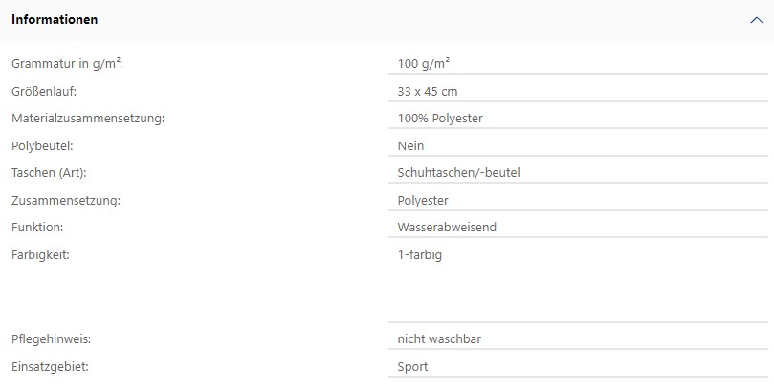Click the Farbigkeit label
Image resolution: width=774 pixels, height=392 pixels.
[40, 255]
